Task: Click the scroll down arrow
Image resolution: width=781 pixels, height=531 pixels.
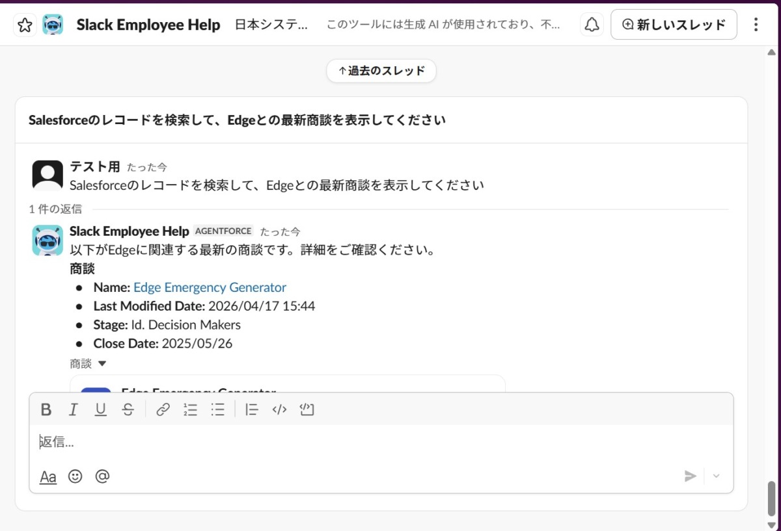Action: coord(772,525)
